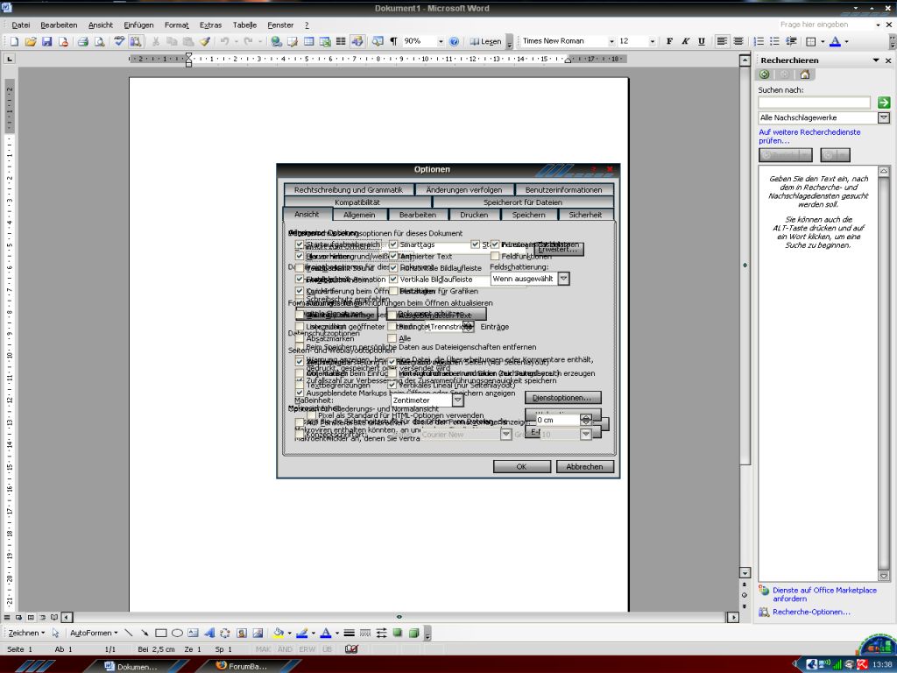
Task: Click OK in the Optionen dialog
Action: pyautogui.click(x=522, y=466)
